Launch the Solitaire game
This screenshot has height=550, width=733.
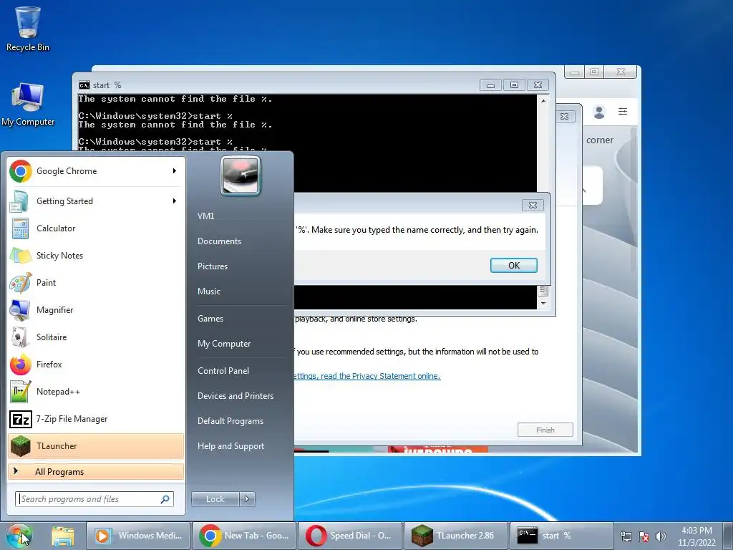tap(96, 337)
